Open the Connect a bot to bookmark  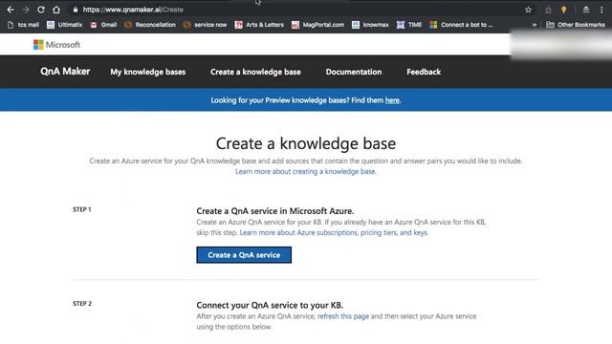[461, 25]
